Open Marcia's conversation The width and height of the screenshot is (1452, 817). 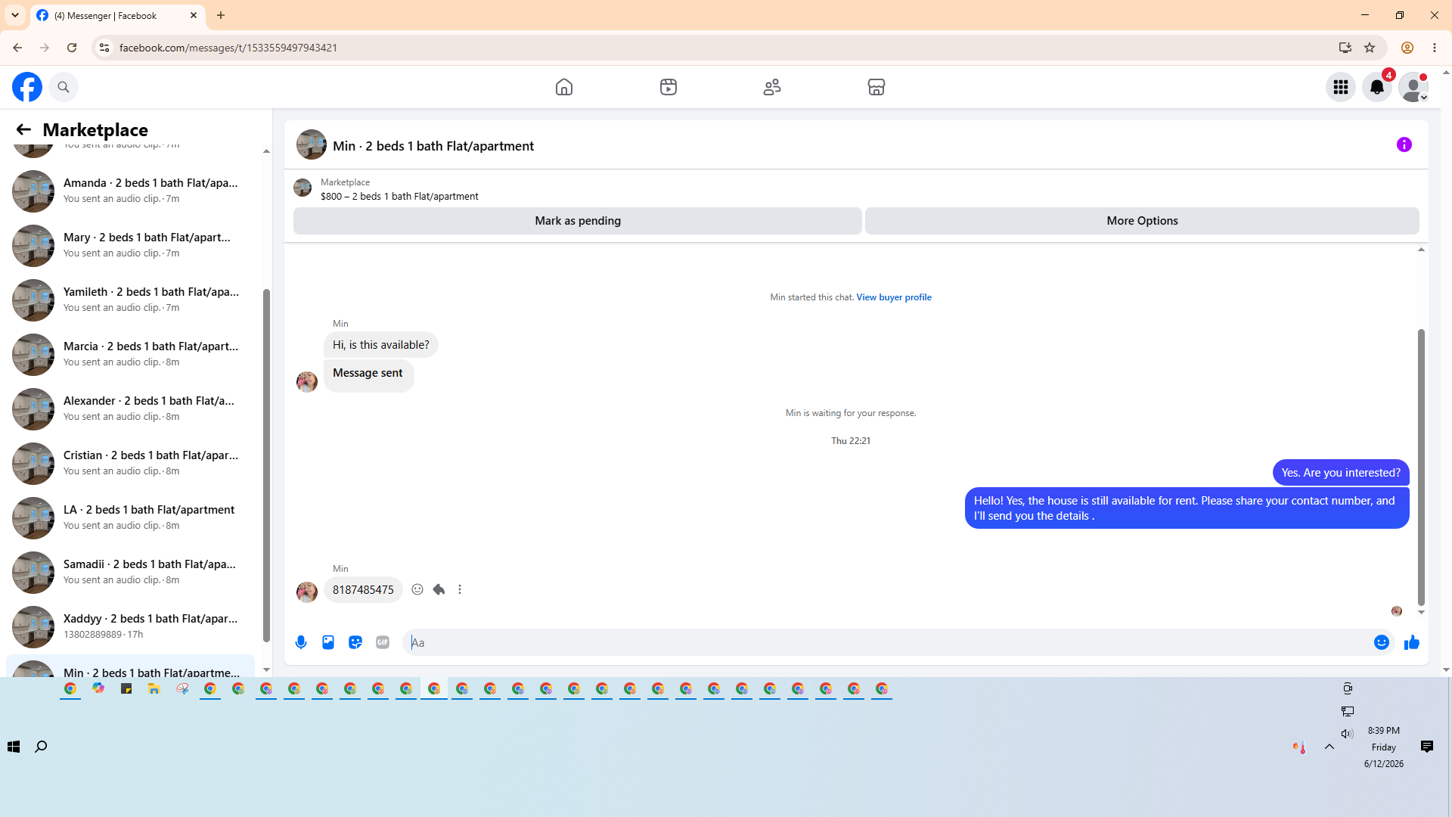tap(130, 354)
